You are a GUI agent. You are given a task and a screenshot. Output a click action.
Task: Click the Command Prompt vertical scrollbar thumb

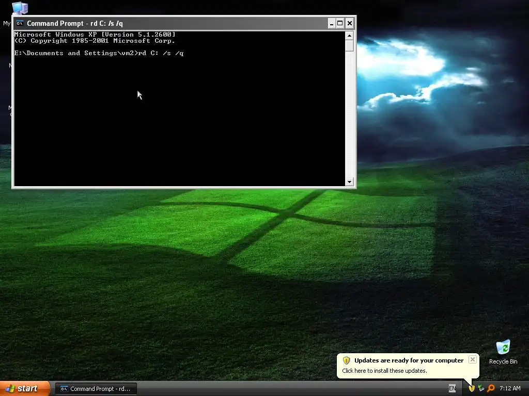(x=349, y=45)
